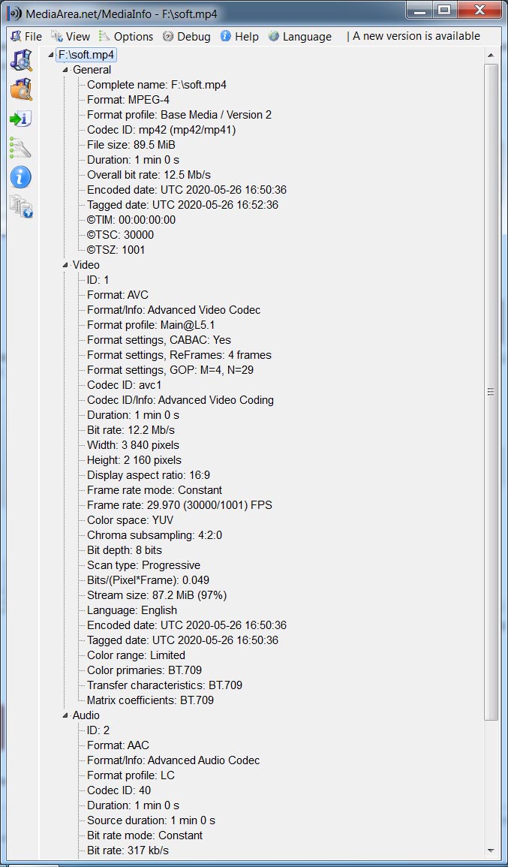
Task: Open the File menu
Action: 26,37
